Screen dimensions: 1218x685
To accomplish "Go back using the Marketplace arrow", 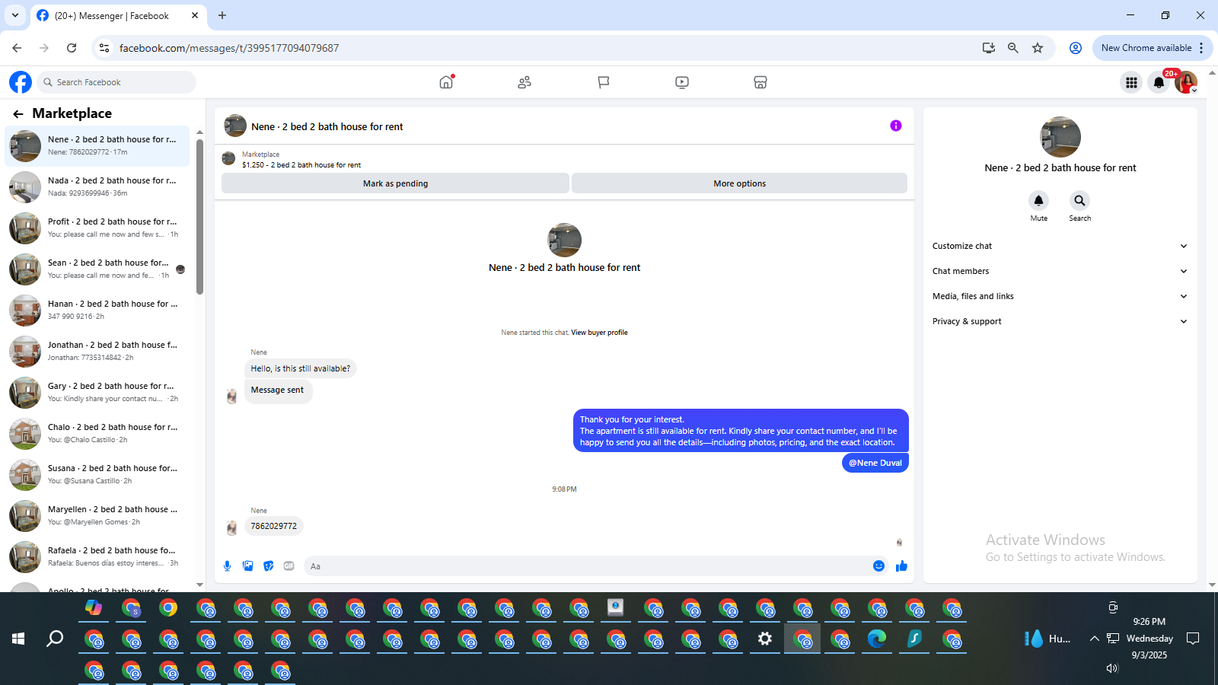I will pyautogui.click(x=18, y=114).
